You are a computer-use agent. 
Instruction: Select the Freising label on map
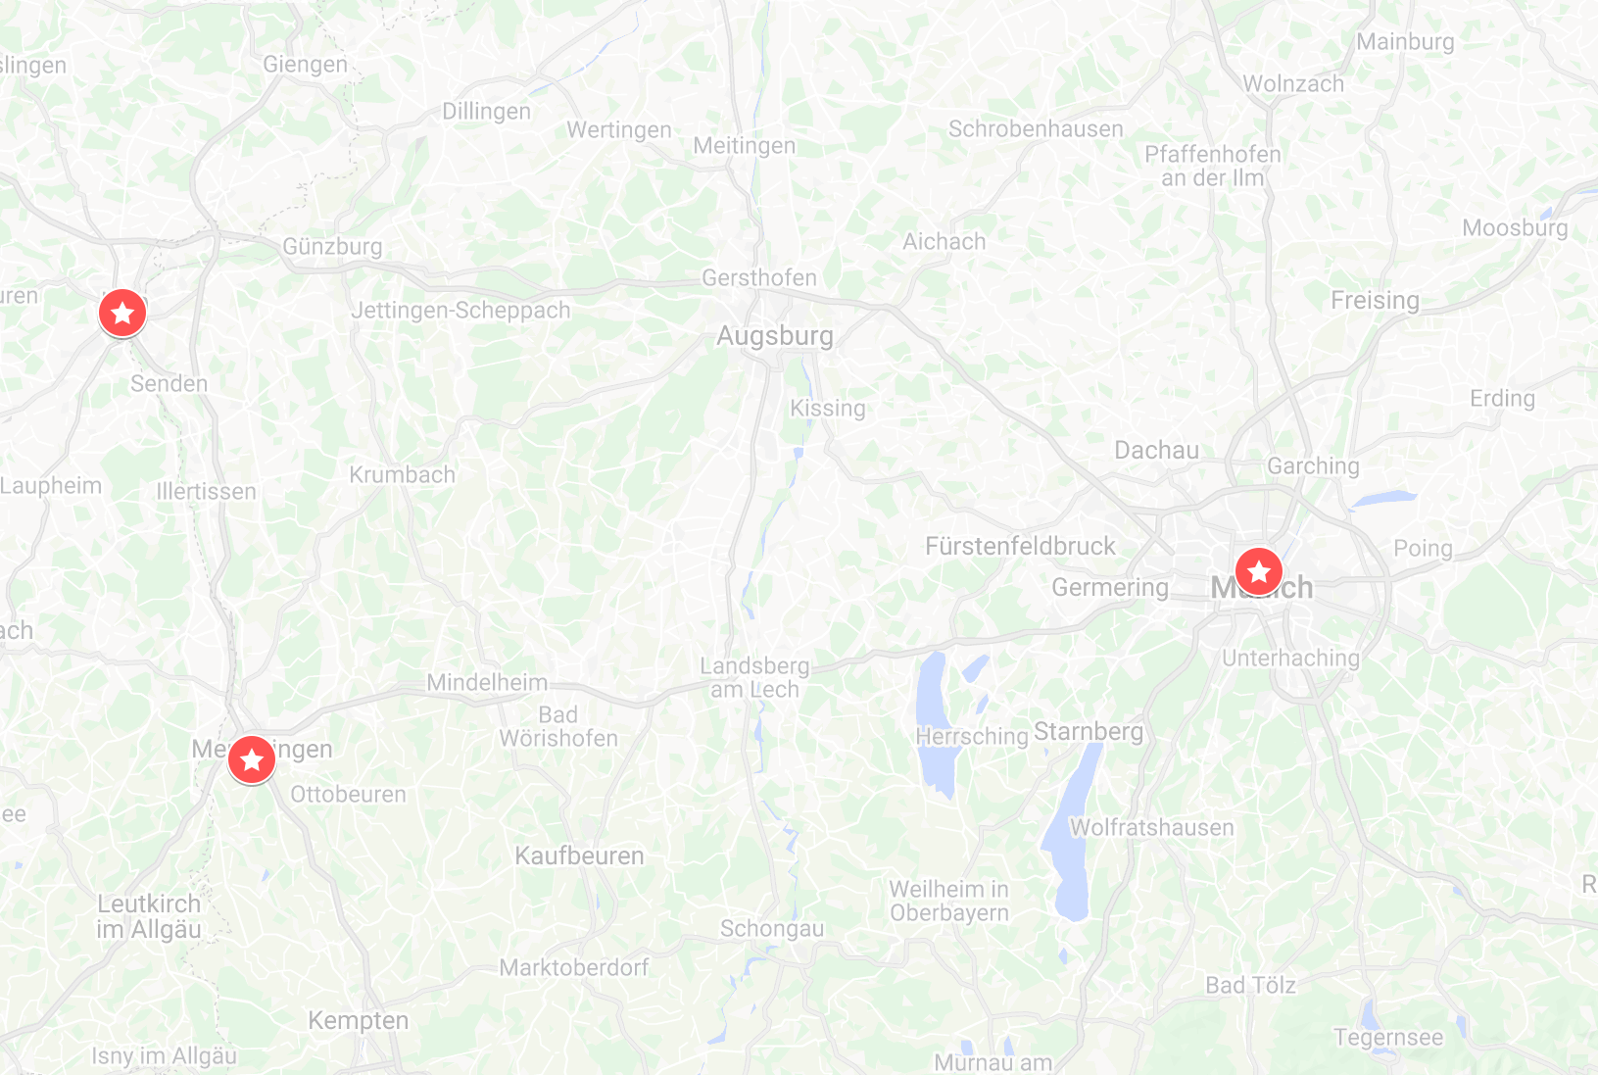[x=1375, y=301]
